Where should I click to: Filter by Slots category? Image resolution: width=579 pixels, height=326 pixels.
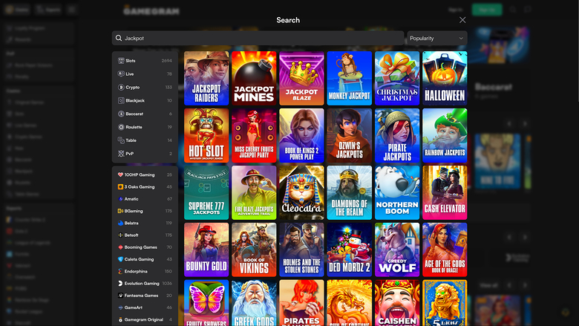[x=145, y=61]
